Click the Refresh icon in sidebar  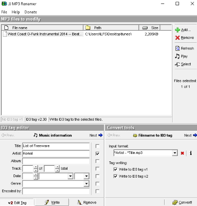(x=177, y=48)
